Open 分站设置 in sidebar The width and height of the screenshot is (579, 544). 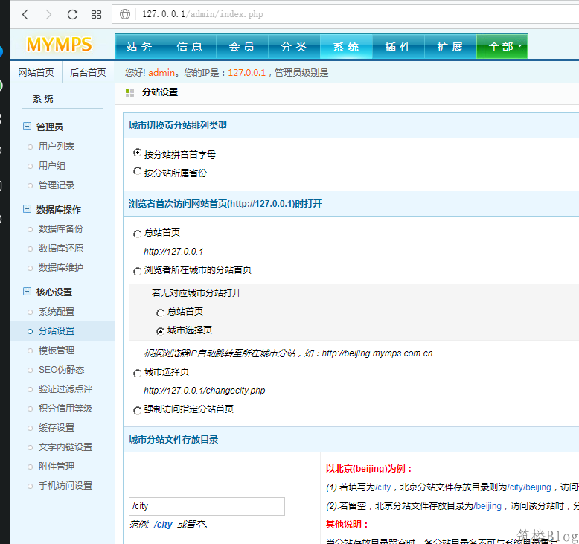click(57, 331)
